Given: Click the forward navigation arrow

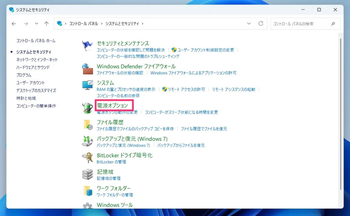Looking at the screenshot, I should point(26,24).
